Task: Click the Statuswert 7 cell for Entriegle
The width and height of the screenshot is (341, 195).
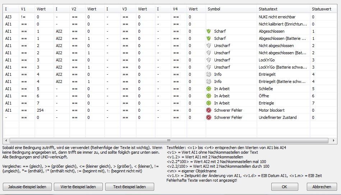Action: point(313,103)
